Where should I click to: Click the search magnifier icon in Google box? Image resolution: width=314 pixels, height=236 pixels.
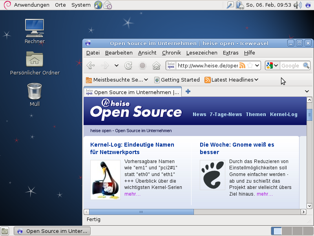[306, 65]
